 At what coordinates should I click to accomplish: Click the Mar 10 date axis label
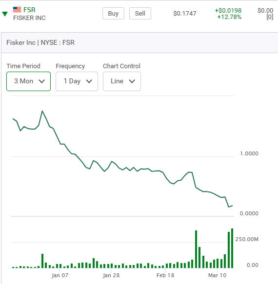[217, 275]
